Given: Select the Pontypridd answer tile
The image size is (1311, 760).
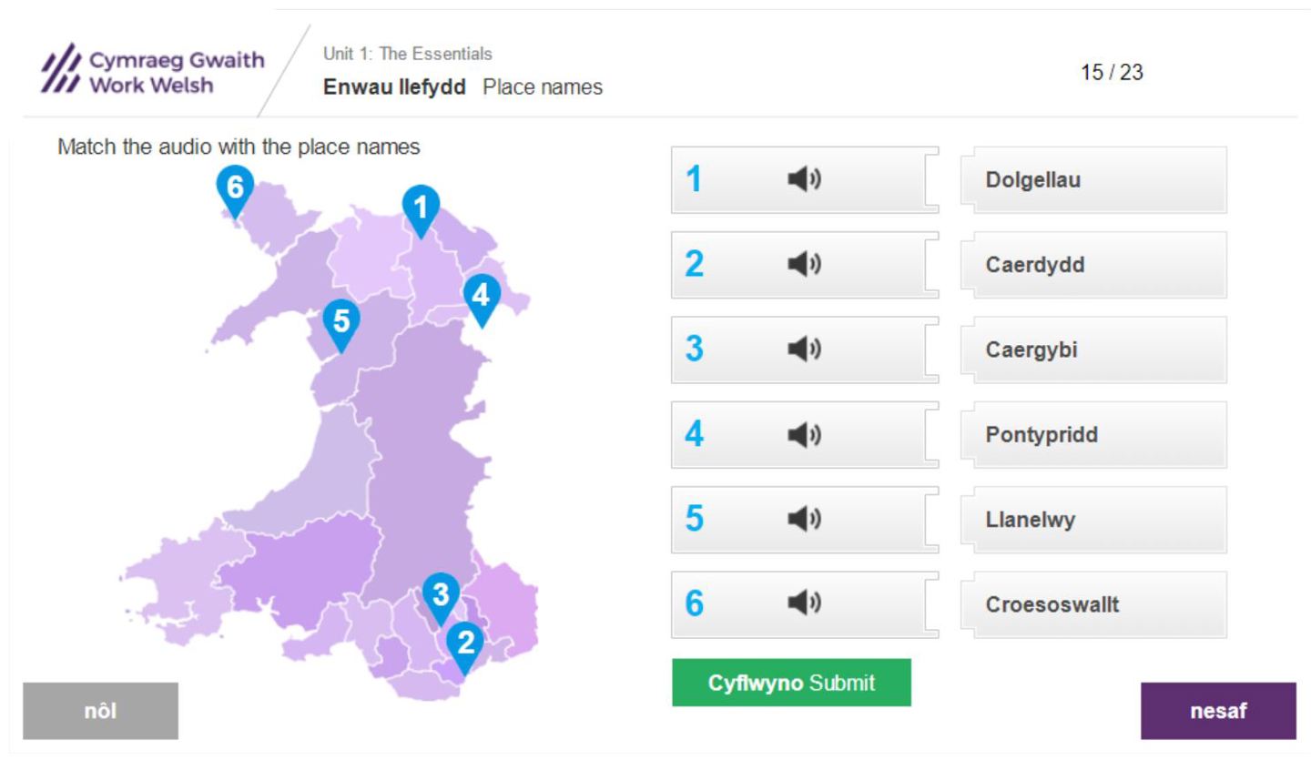Looking at the screenshot, I should coord(1099,434).
